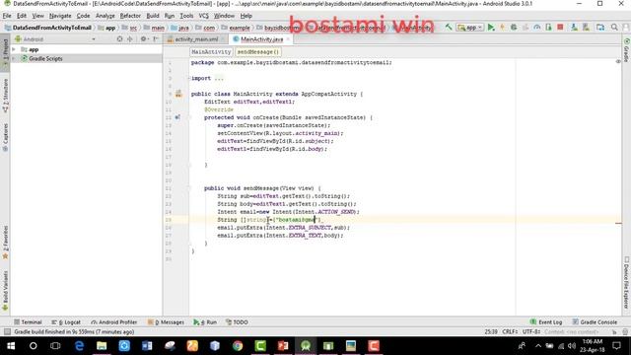This screenshot has width=631, height=355.
Task: Open the Captures side tab
Action: click(5, 138)
